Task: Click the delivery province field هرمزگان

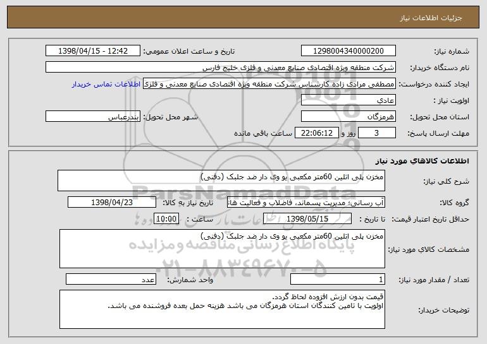Action: click(x=348, y=116)
